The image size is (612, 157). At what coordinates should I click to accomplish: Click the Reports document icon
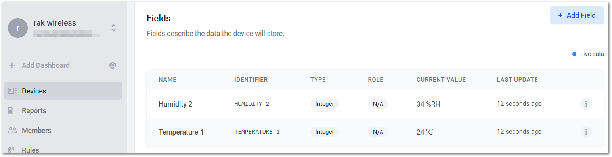point(11,111)
